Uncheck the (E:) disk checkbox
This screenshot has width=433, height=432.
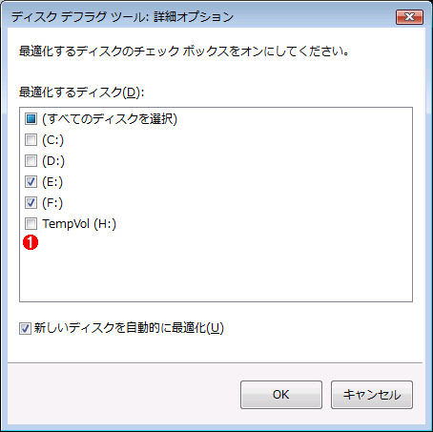31,182
